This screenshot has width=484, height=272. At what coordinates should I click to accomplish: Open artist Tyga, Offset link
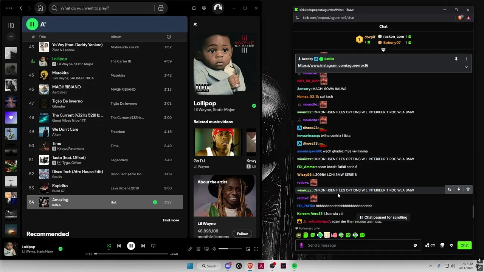71,163
